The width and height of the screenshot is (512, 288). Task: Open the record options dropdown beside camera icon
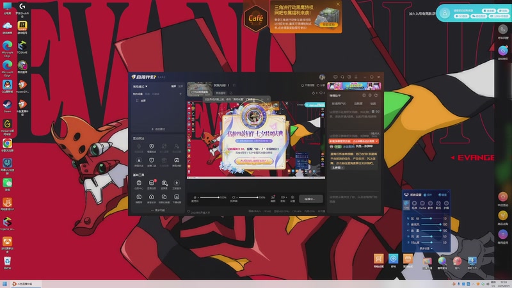coord(286,198)
